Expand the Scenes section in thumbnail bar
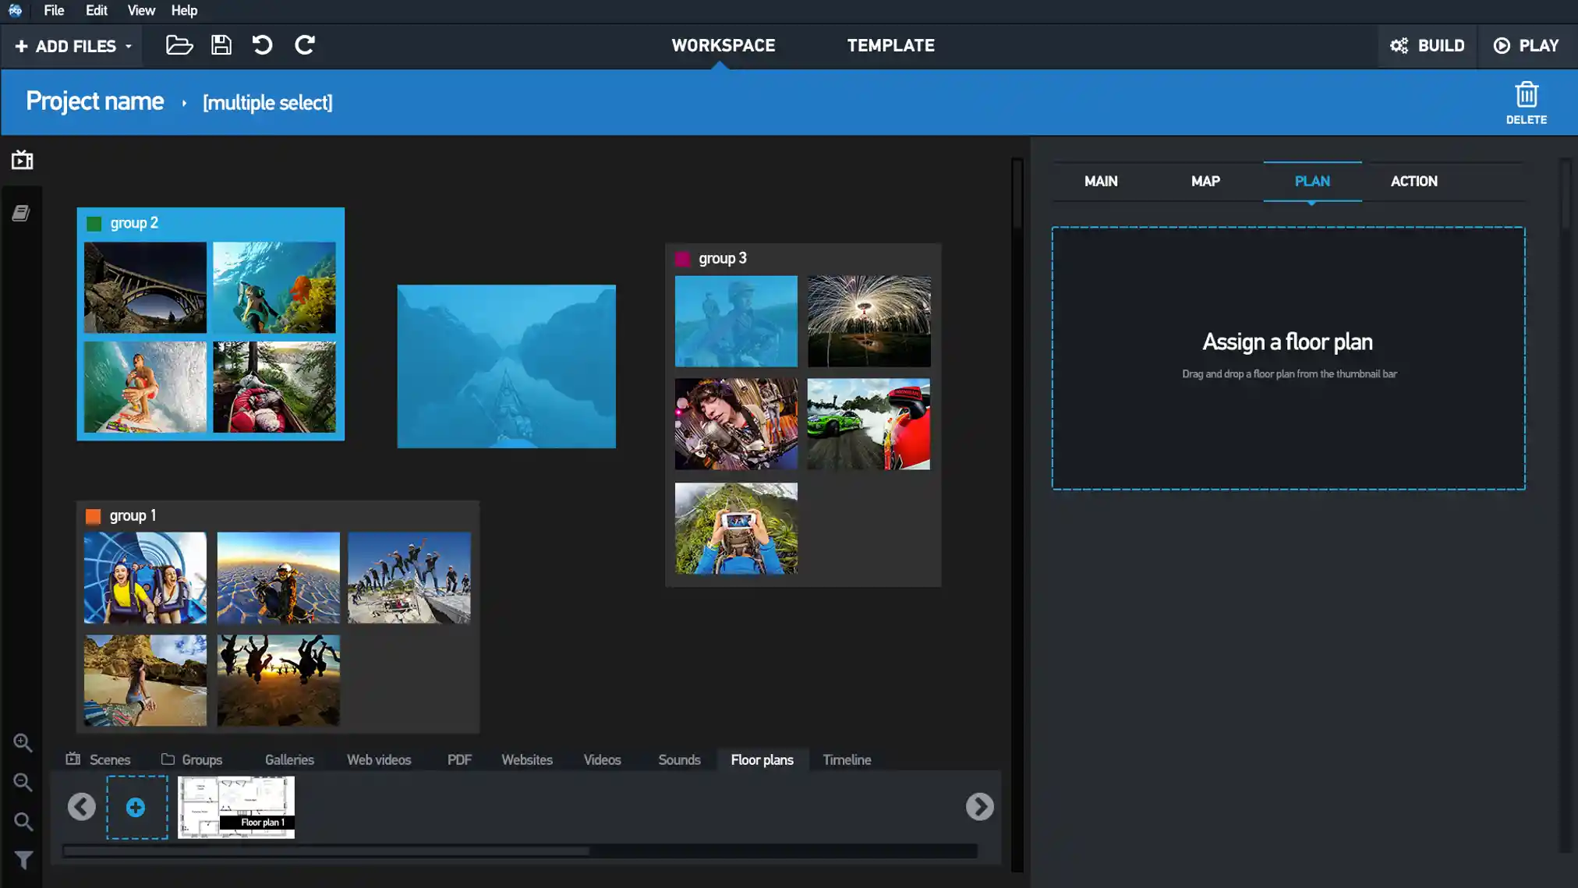1578x888 pixels. point(109,759)
